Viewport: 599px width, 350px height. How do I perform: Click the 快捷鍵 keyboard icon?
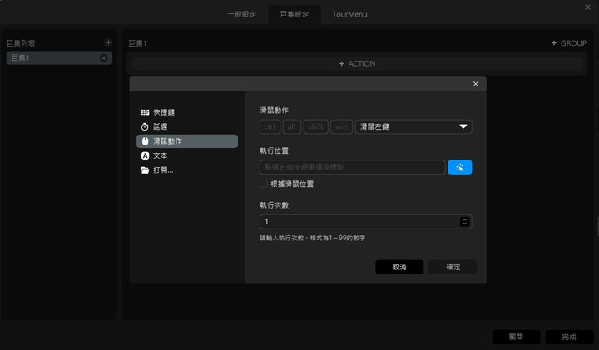pyautogui.click(x=145, y=112)
